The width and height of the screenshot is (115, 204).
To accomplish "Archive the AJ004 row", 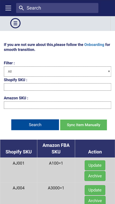I will coord(95,200).
